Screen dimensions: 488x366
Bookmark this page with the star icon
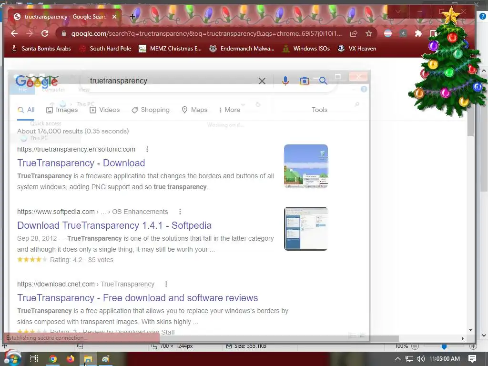coord(369,34)
